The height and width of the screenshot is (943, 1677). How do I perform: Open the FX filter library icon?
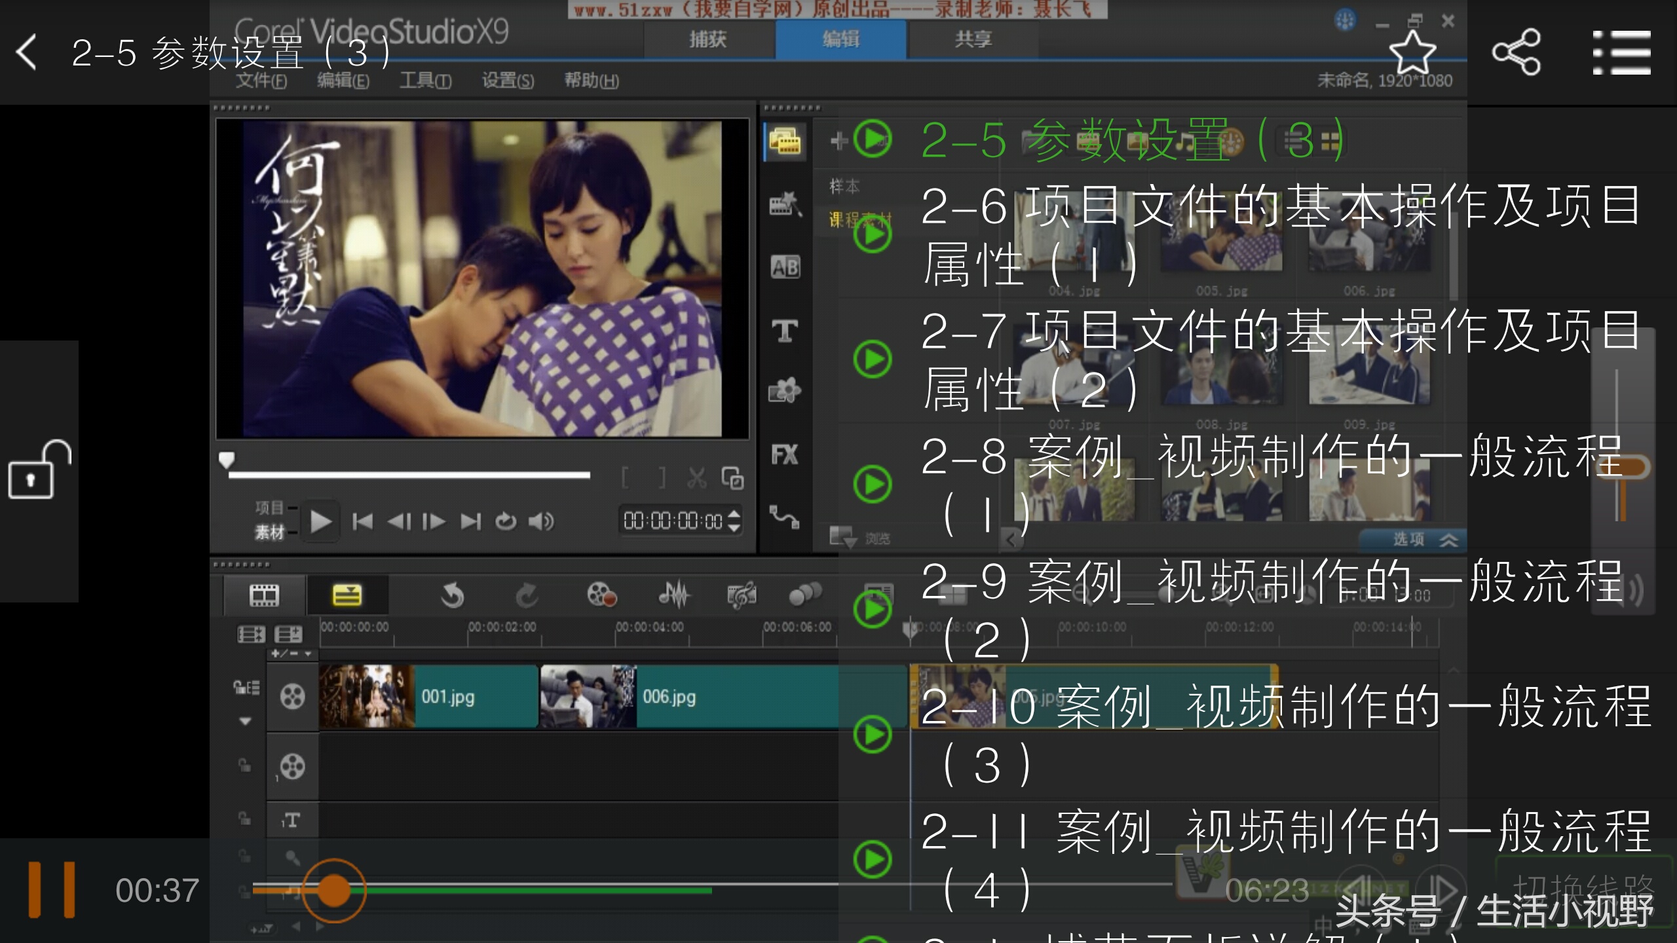click(x=785, y=454)
